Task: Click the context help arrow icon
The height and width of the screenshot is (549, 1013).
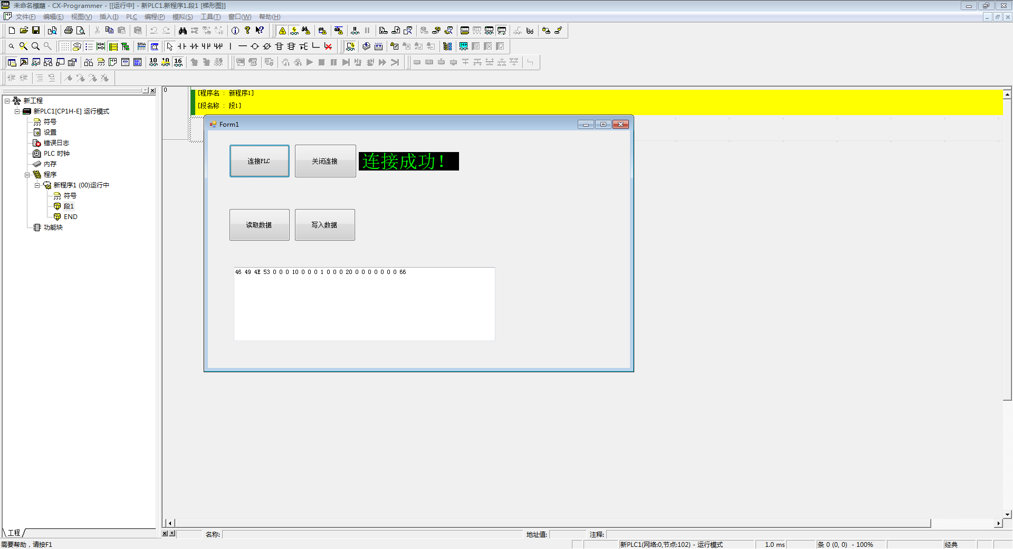Action: coord(260,31)
